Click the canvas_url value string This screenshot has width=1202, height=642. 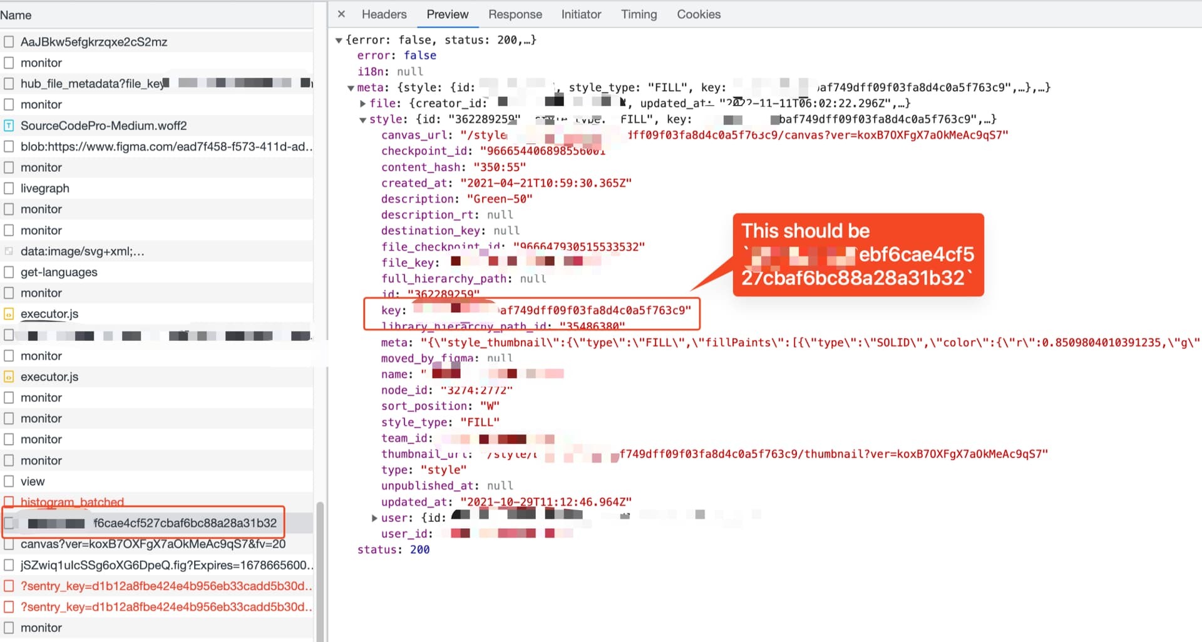point(734,135)
